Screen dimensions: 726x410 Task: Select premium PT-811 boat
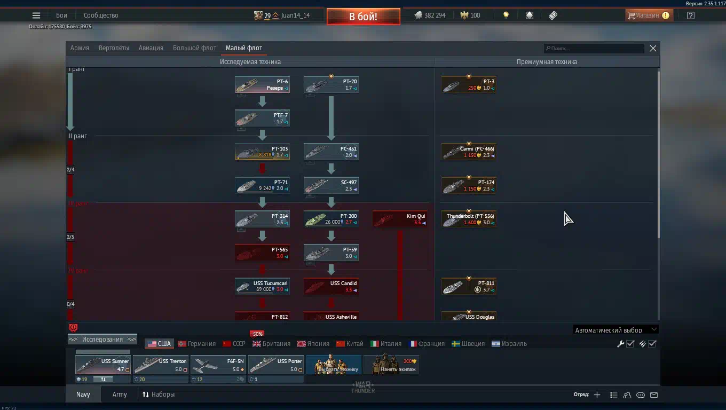tap(469, 286)
